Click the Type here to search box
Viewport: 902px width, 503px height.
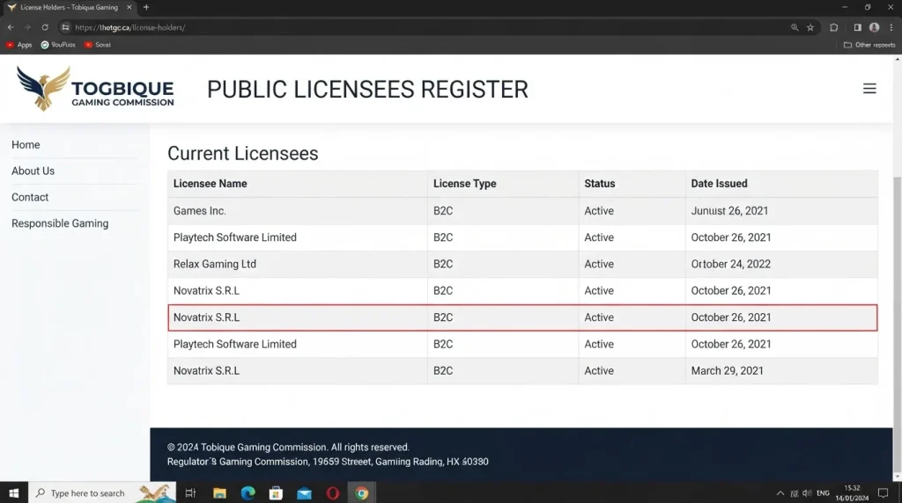102,492
